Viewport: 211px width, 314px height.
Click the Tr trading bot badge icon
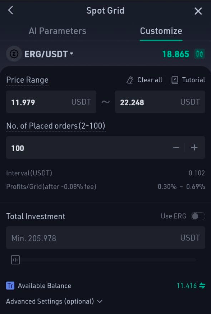coord(9,286)
